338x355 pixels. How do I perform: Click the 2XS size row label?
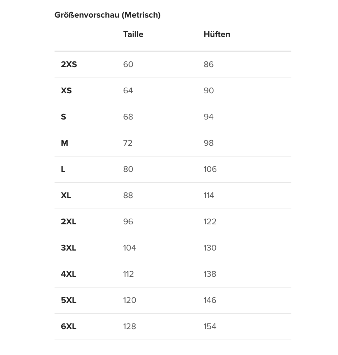point(69,65)
